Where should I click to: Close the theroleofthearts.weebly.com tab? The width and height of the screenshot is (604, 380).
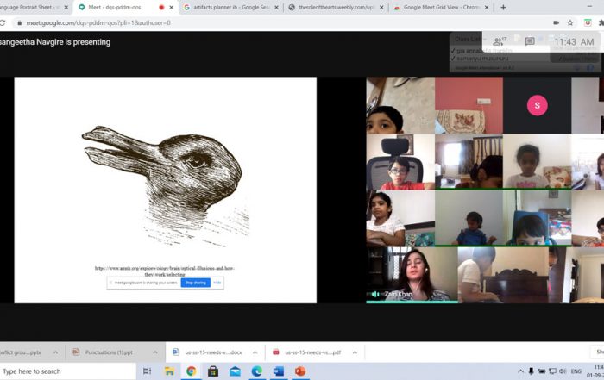pyautogui.click(x=381, y=7)
